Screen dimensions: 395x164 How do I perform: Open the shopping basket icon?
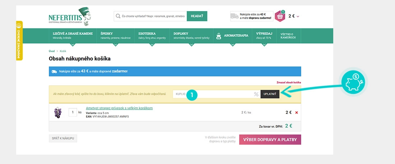coord(280,16)
